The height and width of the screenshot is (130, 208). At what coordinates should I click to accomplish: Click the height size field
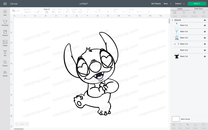[x=105, y=12]
